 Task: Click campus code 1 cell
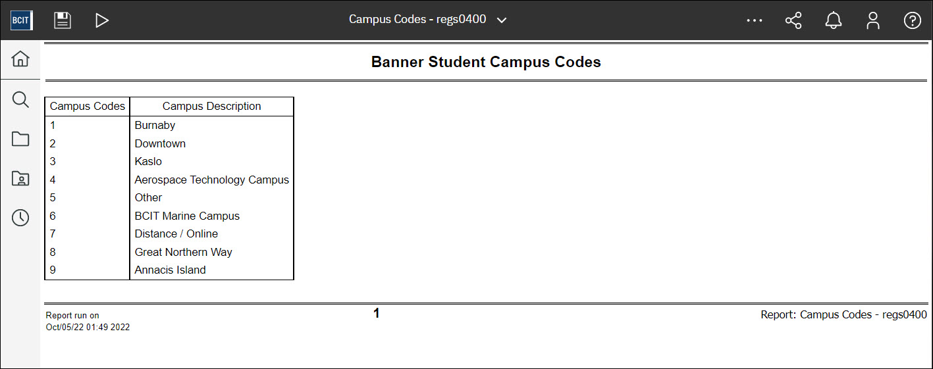point(88,125)
